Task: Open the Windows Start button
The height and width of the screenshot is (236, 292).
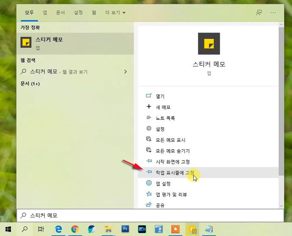Action: click(8, 229)
